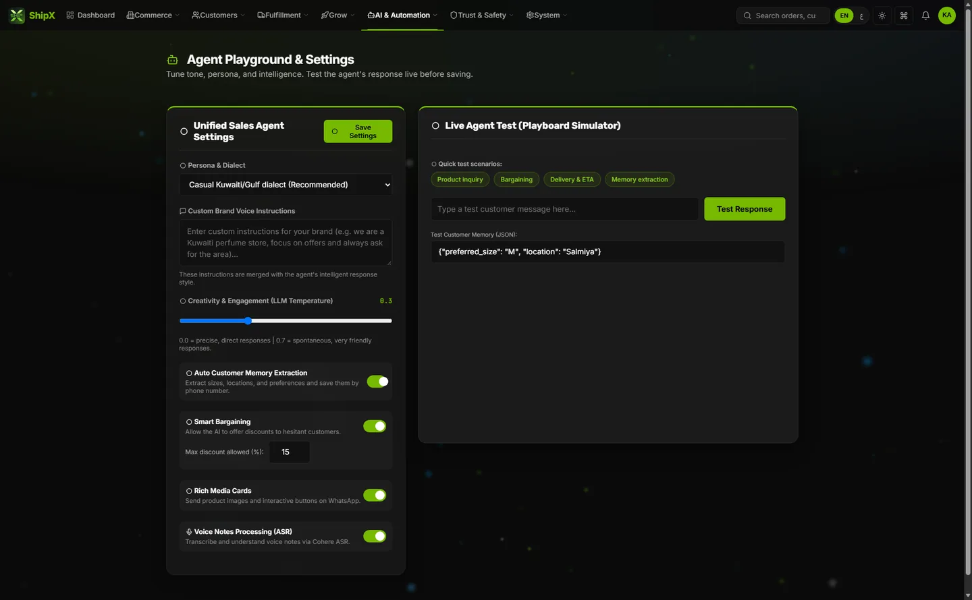
Task: Open the Persona & Dialect dropdown
Action: click(x=286, y=185)
